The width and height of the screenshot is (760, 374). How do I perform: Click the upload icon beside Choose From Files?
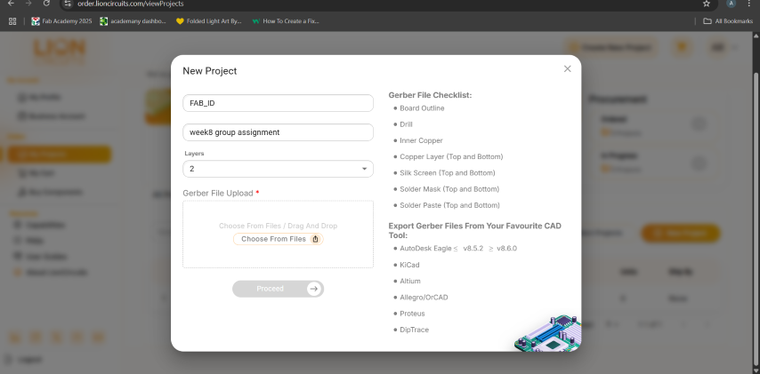316,239
